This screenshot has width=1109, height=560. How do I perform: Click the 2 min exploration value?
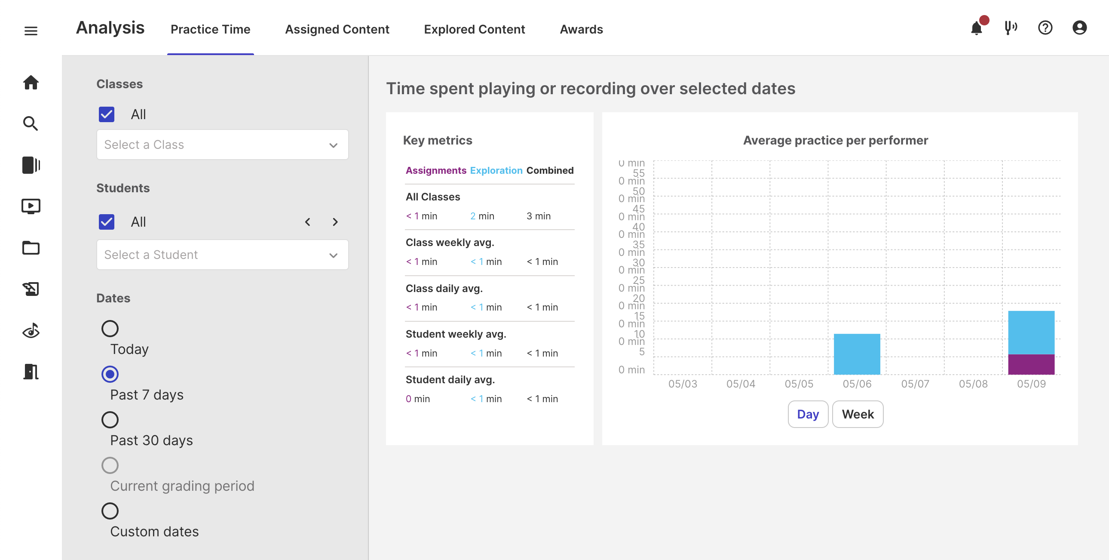coord(482,216)
